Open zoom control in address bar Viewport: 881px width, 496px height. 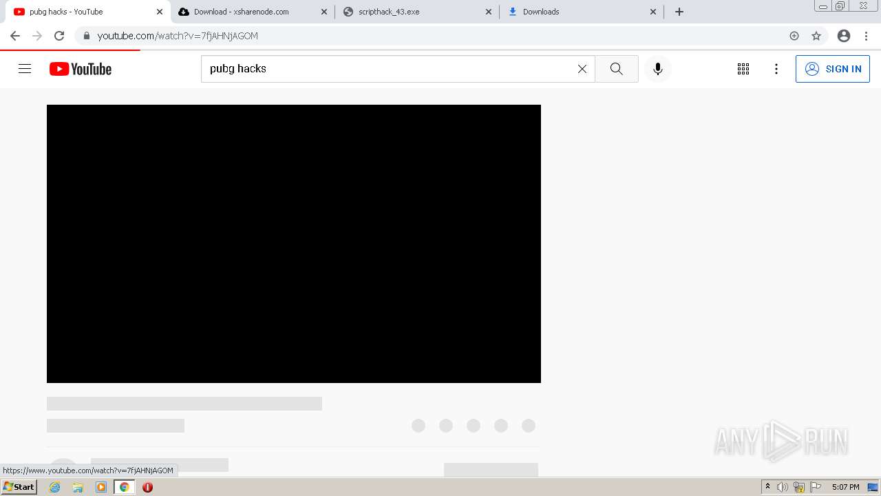pos(794,36)
